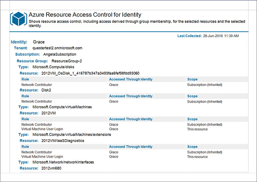Click resource 2012VM_OsDisk_1 disk name

(x=90, y=73)
